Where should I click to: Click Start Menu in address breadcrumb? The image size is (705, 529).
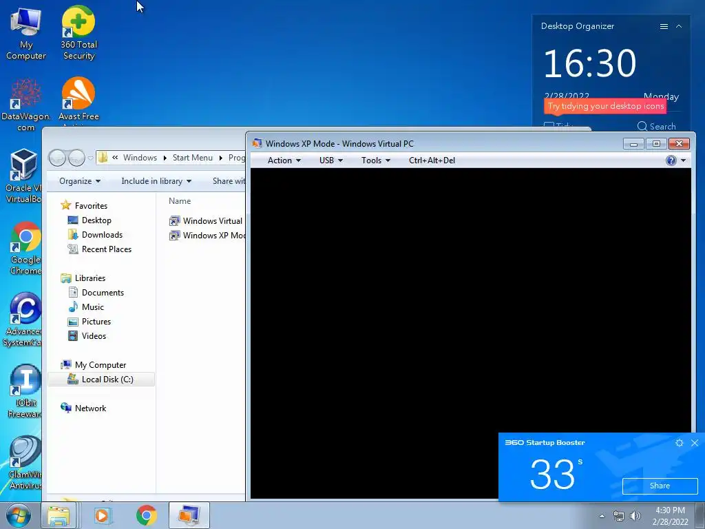193,158
